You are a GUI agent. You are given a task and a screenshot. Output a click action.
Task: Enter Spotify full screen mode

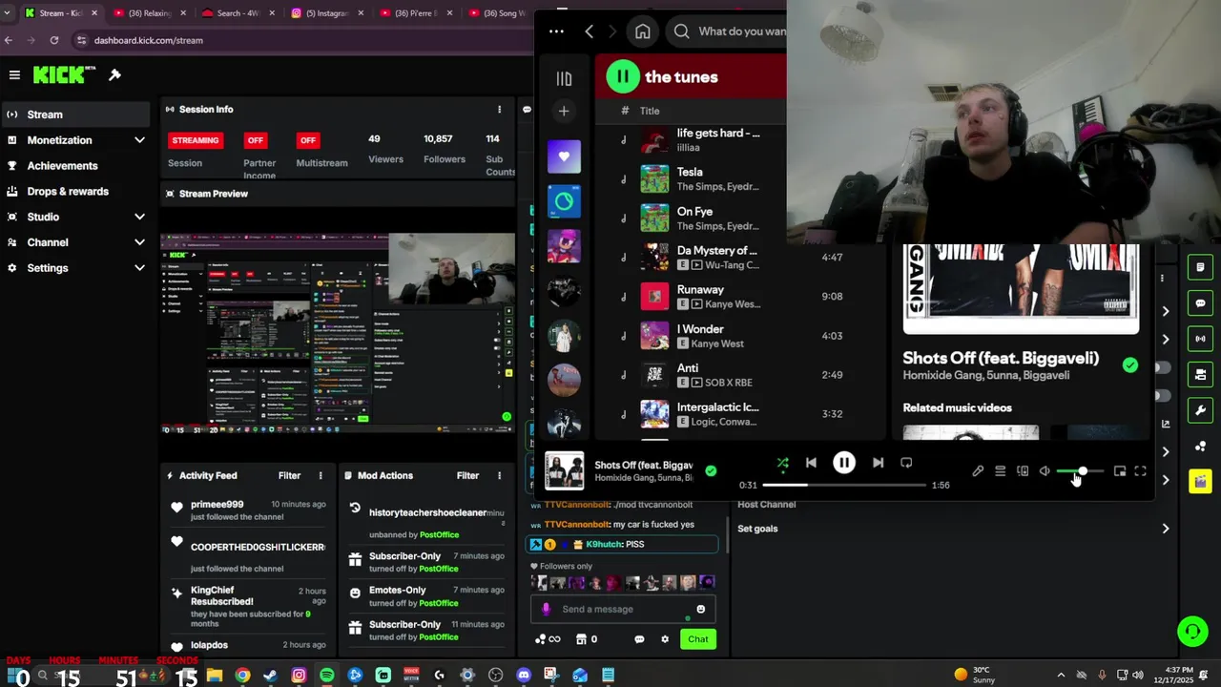click(1140, 471)
